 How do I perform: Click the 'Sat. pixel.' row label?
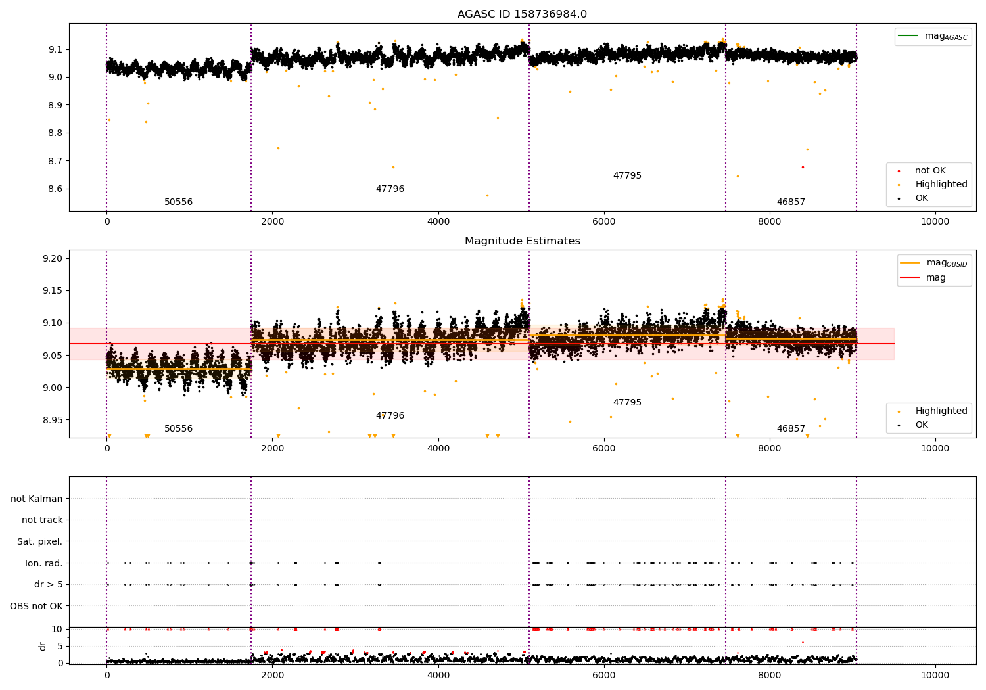click(40, 542)
